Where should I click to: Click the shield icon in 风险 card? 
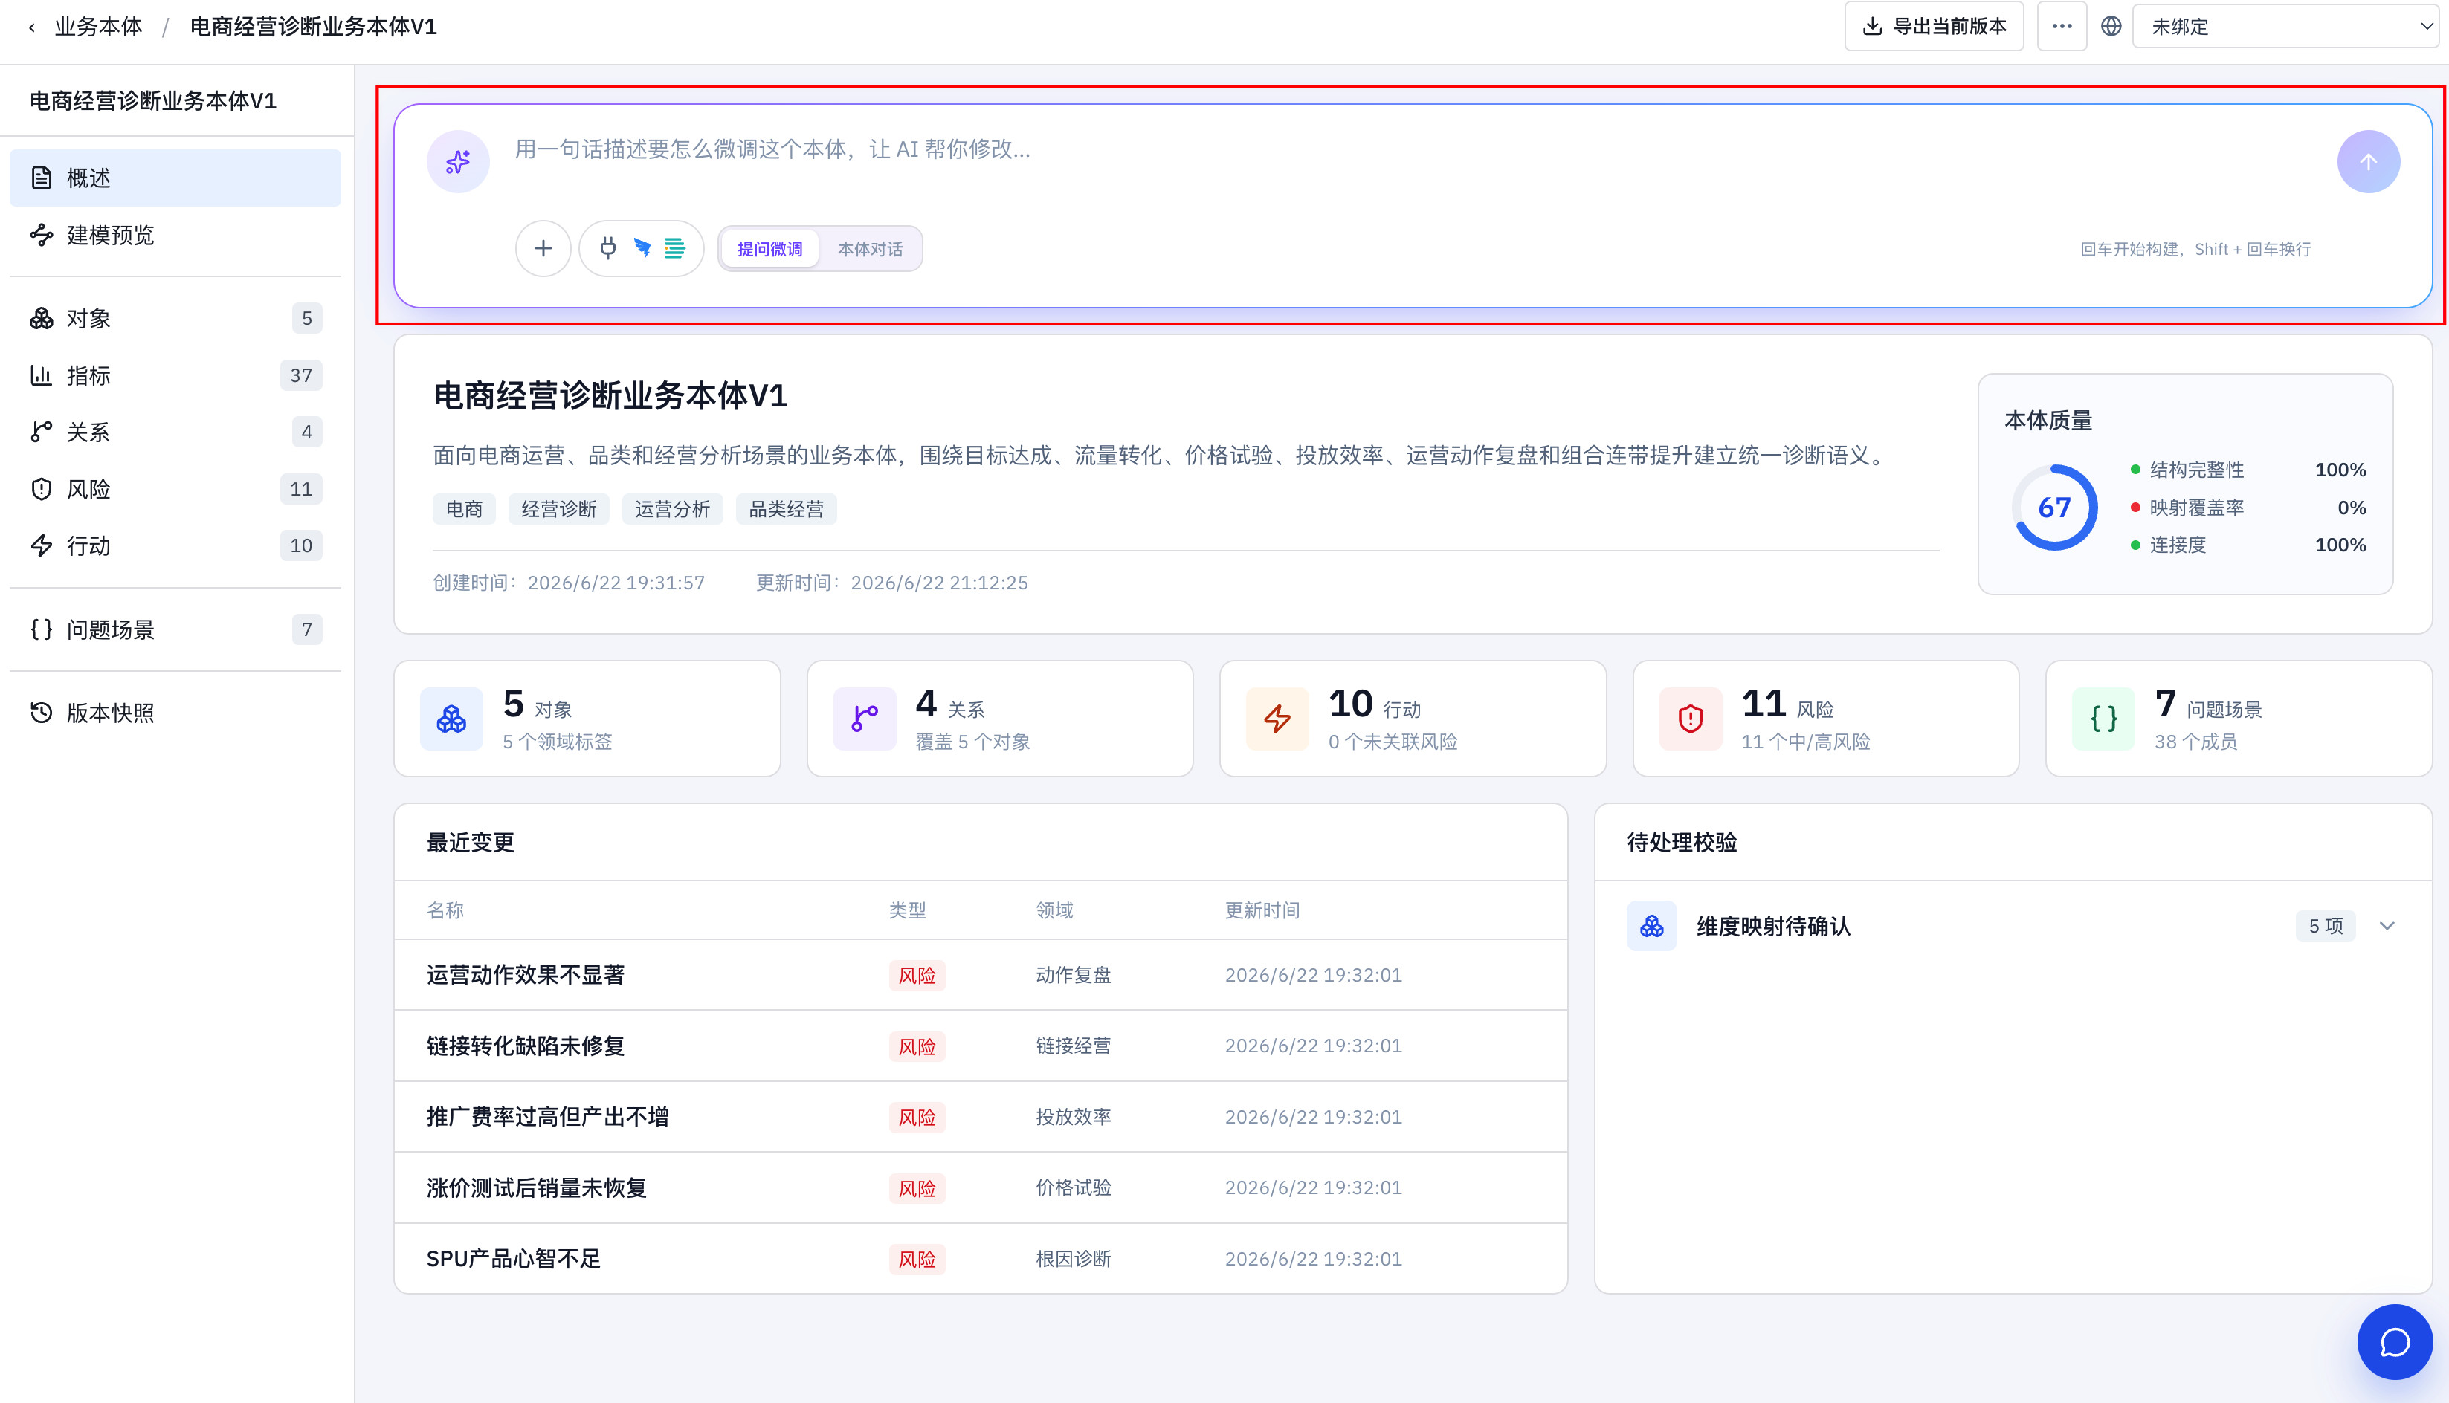pyautogui.click(x=1691, y=718)
